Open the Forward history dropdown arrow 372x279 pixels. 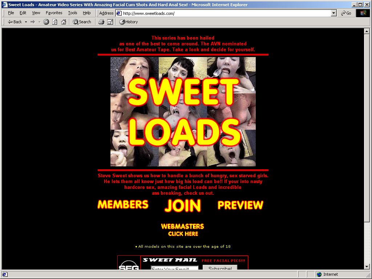[39, 22]
